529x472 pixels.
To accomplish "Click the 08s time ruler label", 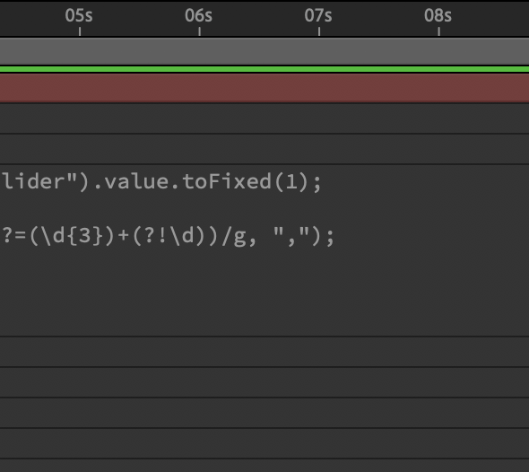I will [438, 16].
